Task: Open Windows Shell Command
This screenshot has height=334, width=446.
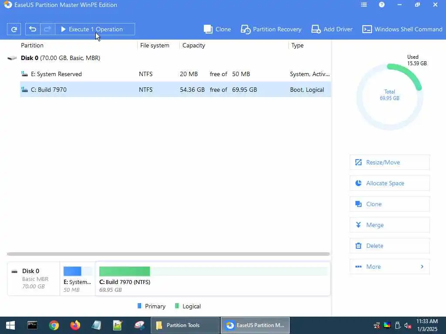Action: (x=402, y=29)
